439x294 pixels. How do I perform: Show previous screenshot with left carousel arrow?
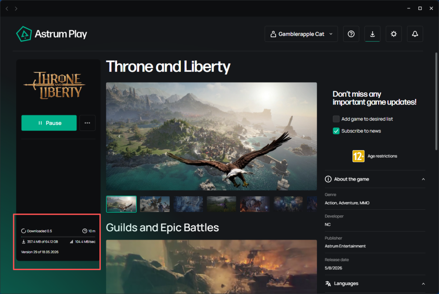click(119, 136)
